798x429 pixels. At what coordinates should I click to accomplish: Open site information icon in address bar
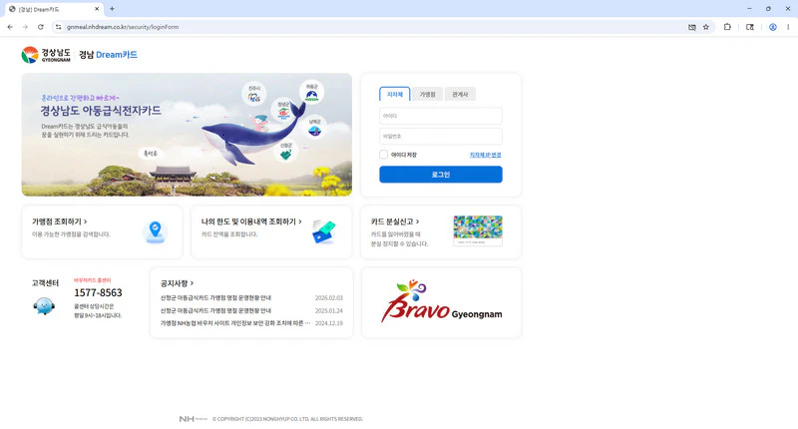pyautogui.click(x=59, y=27)
